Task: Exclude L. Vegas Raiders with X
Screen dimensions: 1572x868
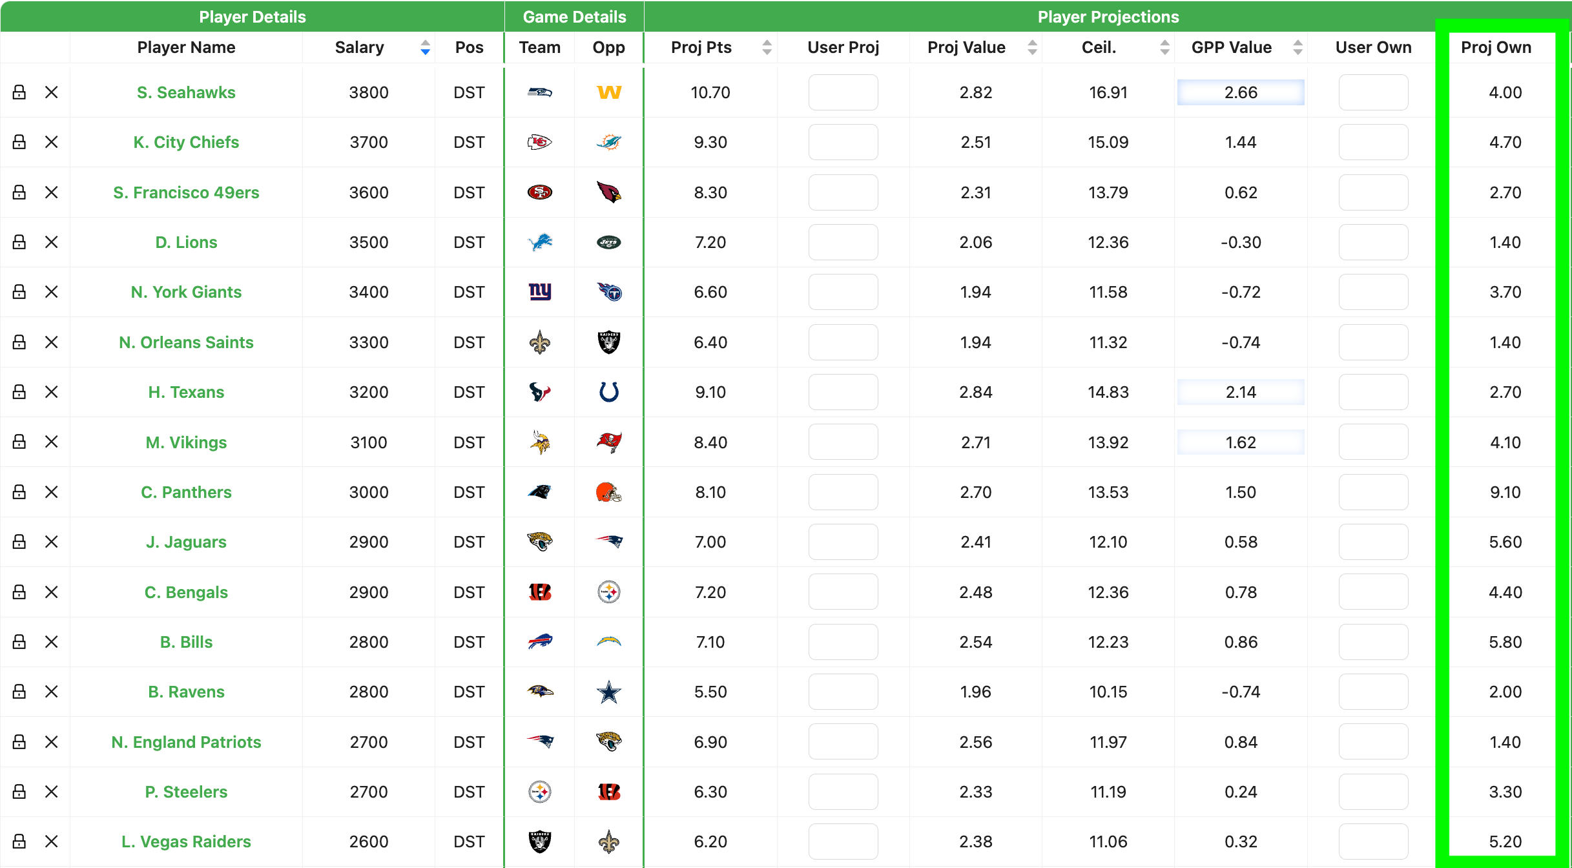Action: (52, 842)
